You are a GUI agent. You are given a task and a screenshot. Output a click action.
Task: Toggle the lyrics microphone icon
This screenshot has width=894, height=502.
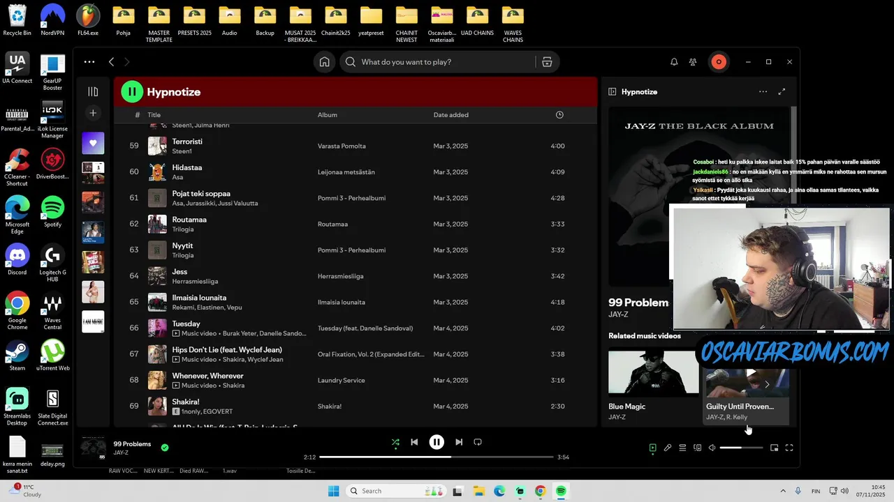[x=668, y=448]
